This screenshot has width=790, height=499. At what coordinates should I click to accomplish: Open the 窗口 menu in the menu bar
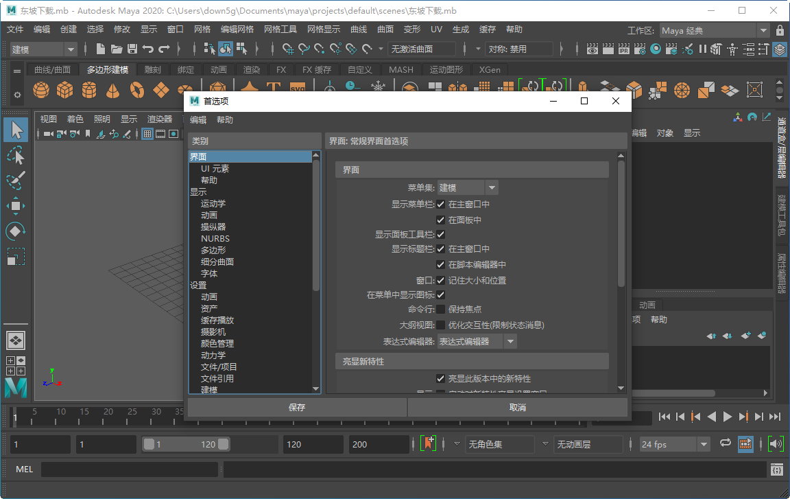174,29
